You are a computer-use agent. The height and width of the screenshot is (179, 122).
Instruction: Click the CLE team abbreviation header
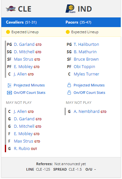25,9
